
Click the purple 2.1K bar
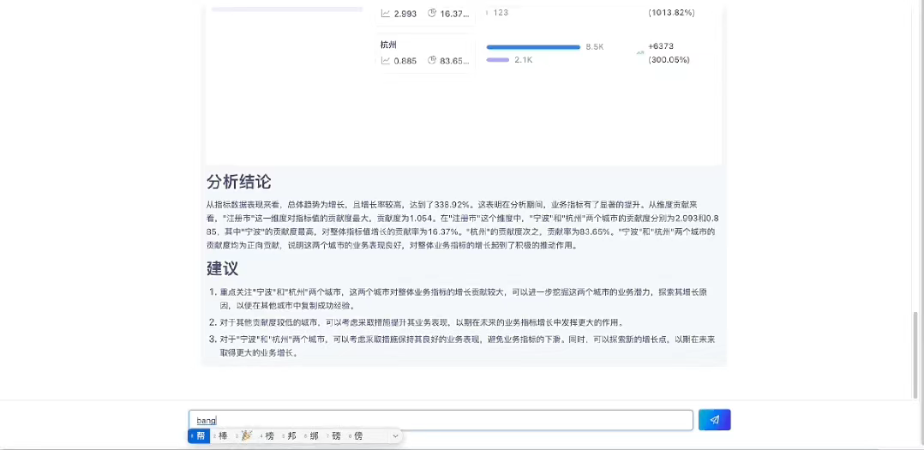coord(498,59)
